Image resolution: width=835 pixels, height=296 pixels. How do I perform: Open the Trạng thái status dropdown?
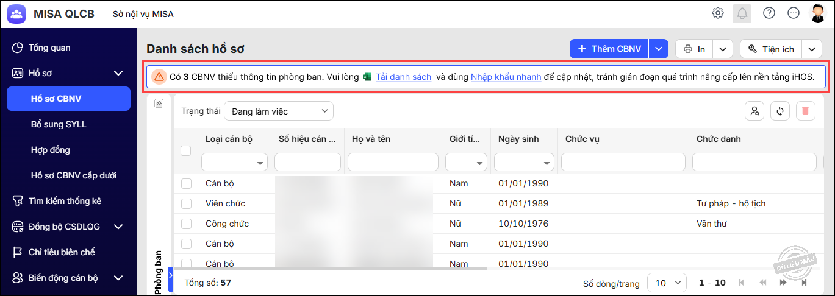coord(279,111)
